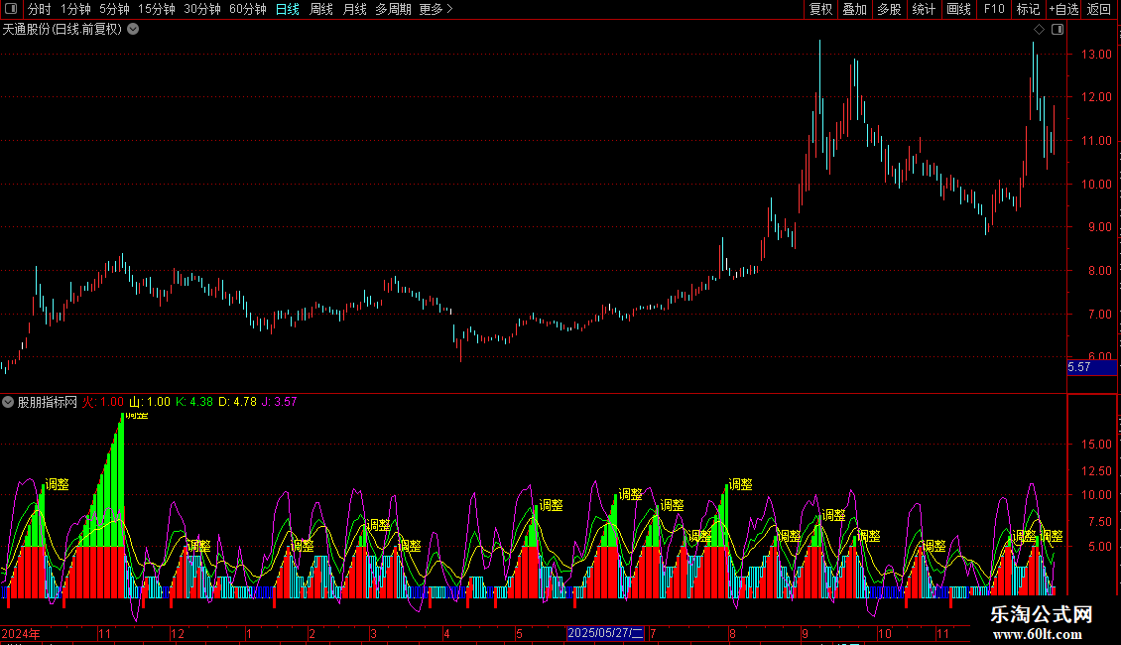Open the 多周期 multi-period view
This screenshot has width=1121, height=645.
(x=393, y=9)
